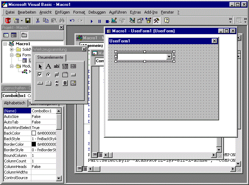Select the OptionButton tool in toolbox
249x185 pixels.
coord(48,75)
